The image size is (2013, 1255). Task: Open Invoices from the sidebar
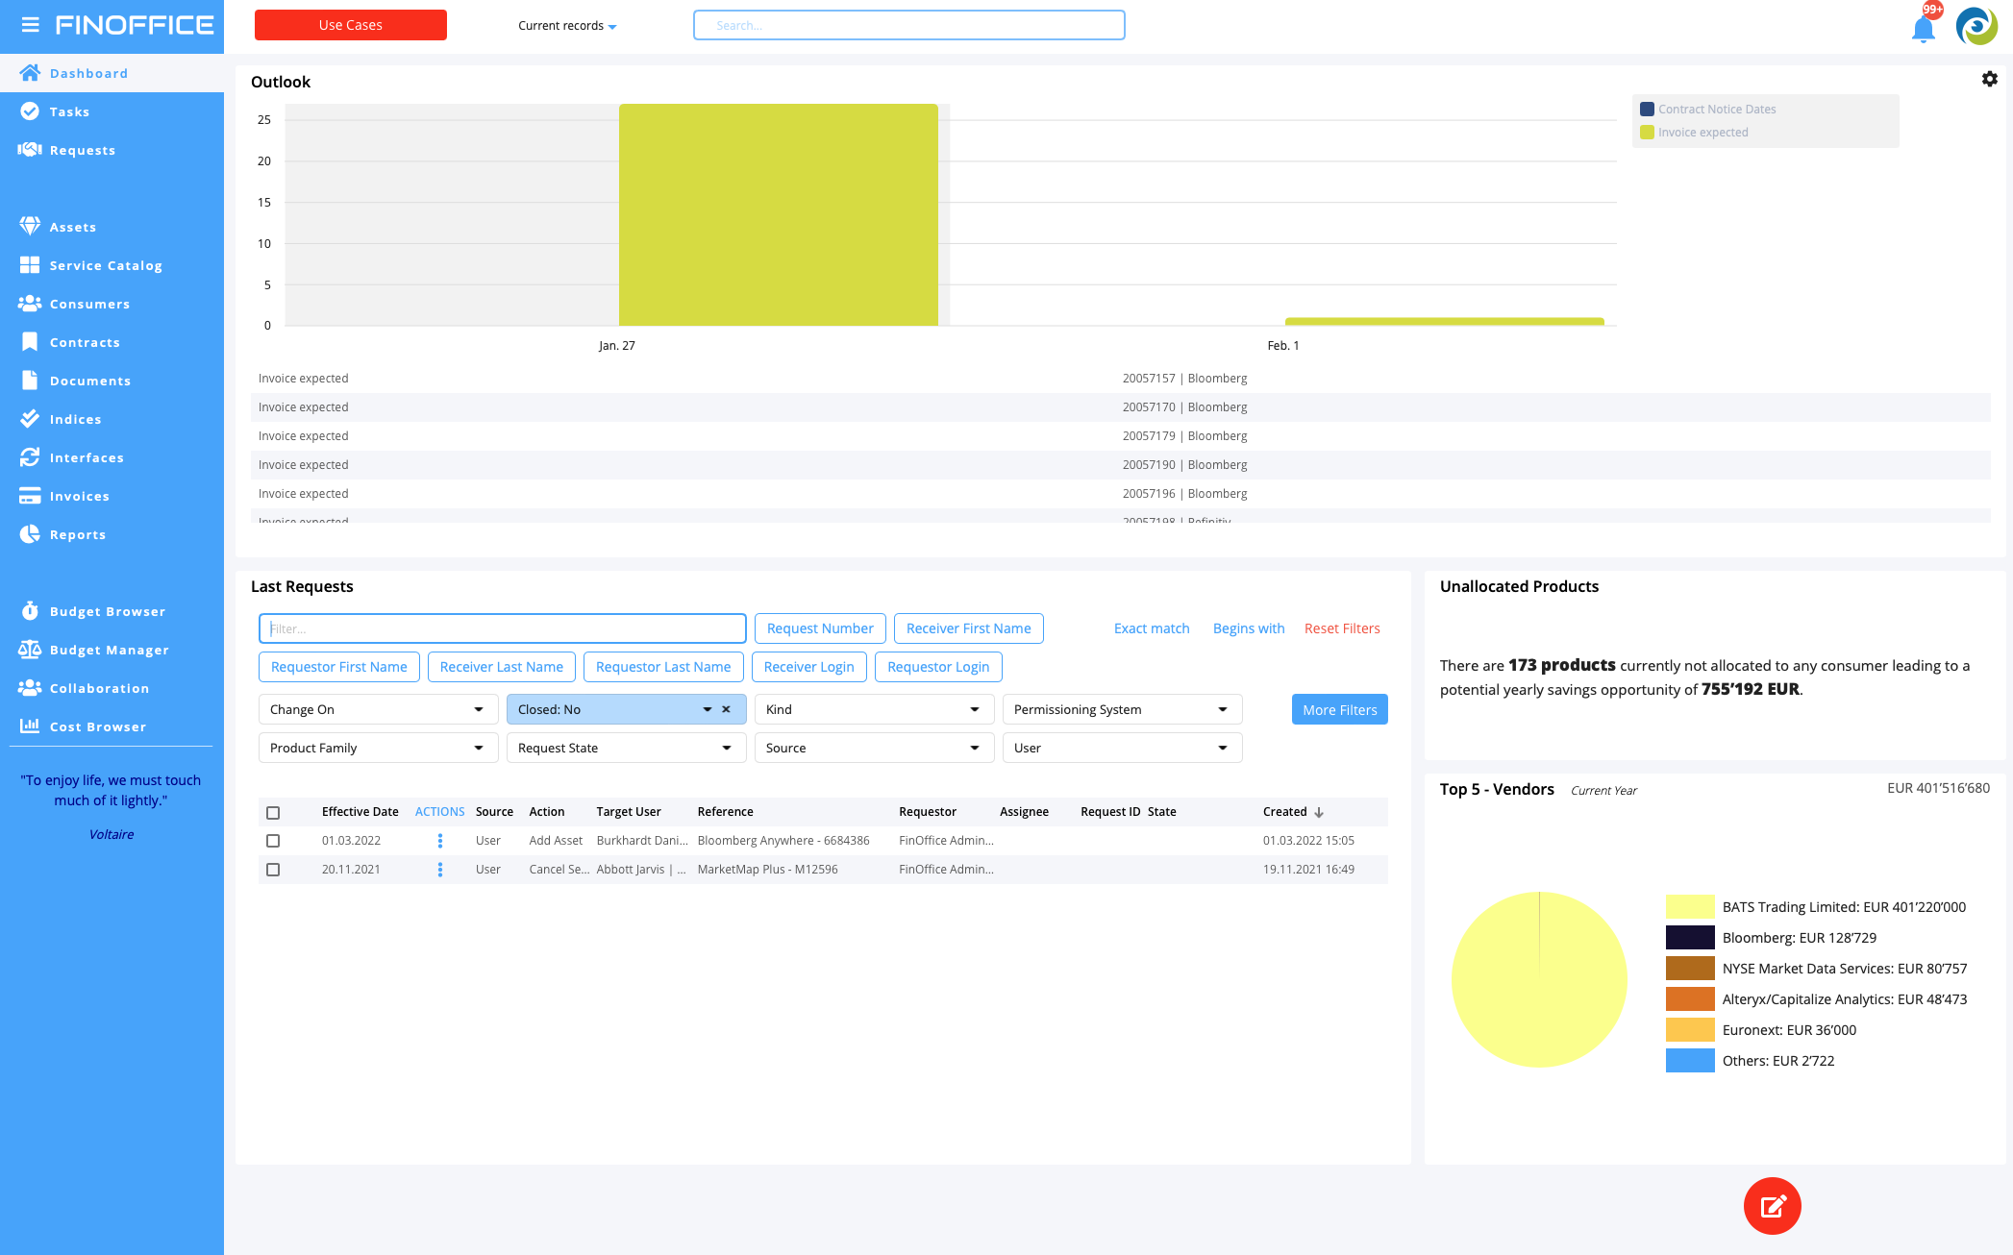[x=112, y=496]
